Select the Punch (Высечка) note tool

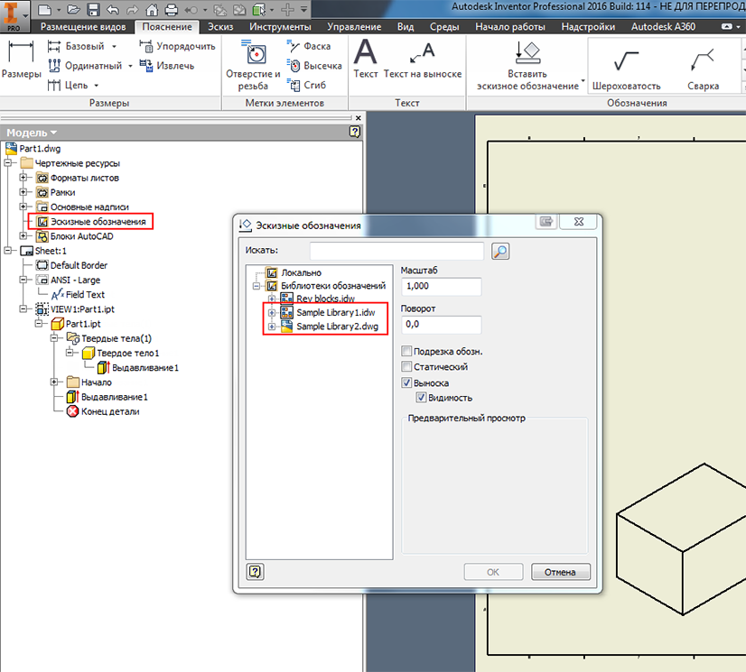coord(314,66)
